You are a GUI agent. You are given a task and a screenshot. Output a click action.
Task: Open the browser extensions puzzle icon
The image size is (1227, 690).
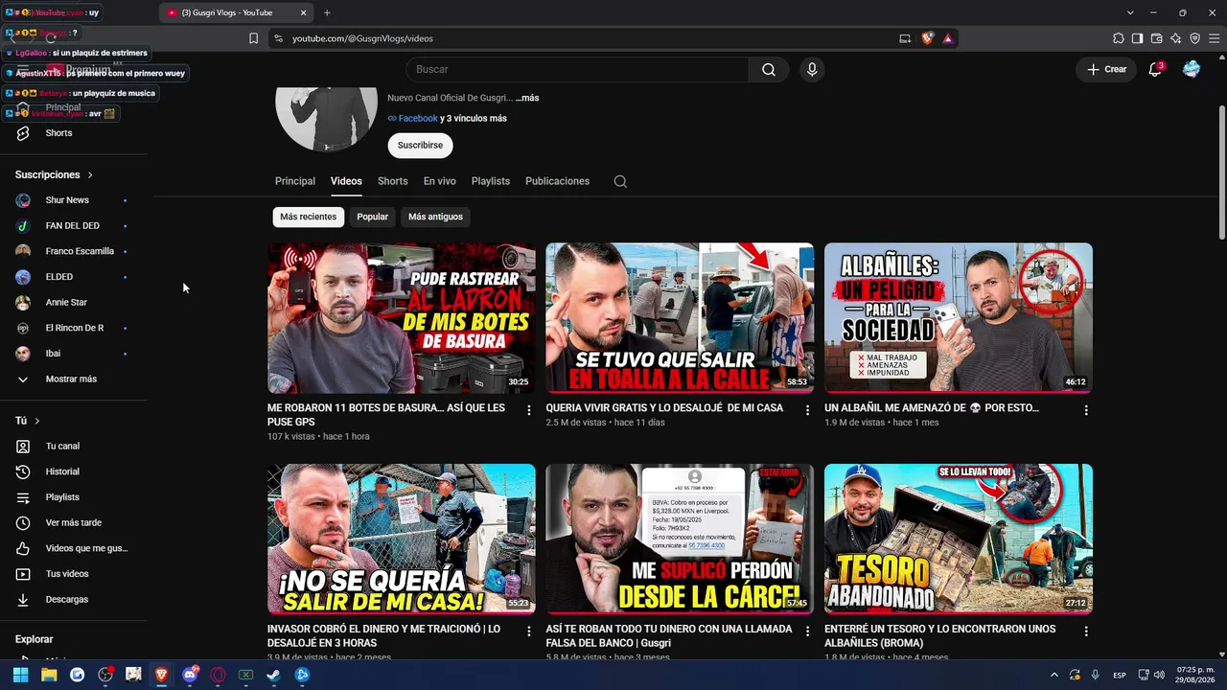(1119, 38)
